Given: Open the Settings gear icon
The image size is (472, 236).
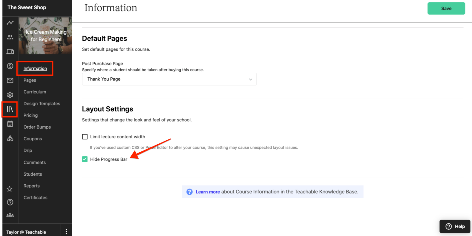Looking at the screenshot, I should (x=10, y=95).
